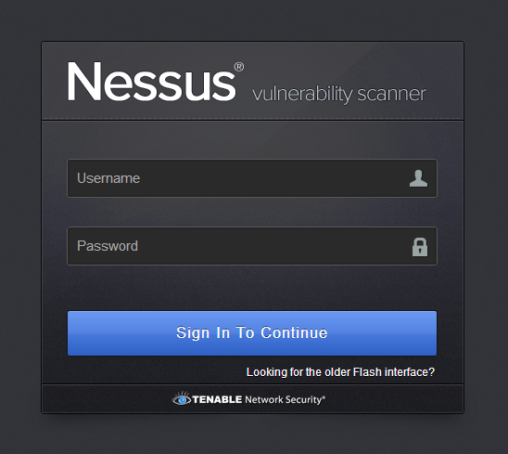Click the user silhouette icon in Username field
The image size is (508, 454).
click(x=418, y=178)
